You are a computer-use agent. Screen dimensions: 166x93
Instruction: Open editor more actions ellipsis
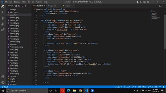tap(163, 6)
